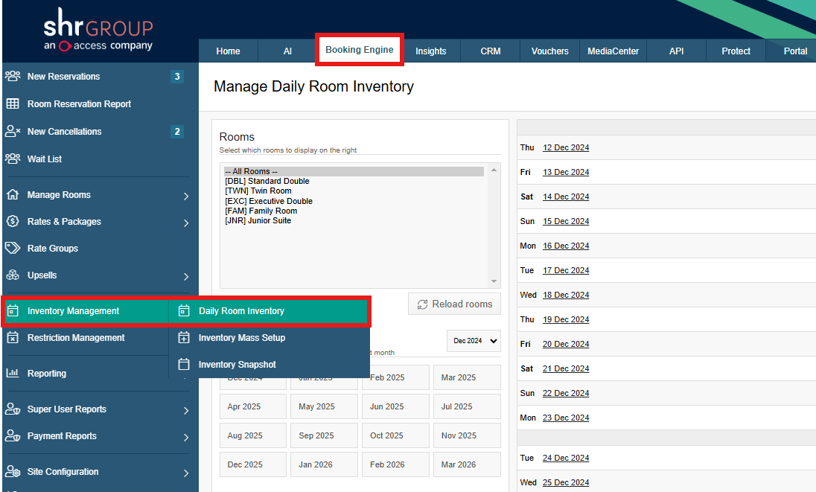The width and height of the screenshot is (816, 492).
Task: Select [TWN] Twin Room in the list
Action: tap(354, 191)
